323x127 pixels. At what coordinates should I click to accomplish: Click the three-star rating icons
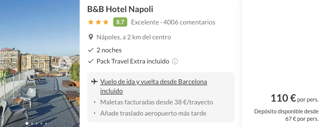[98, 22]
